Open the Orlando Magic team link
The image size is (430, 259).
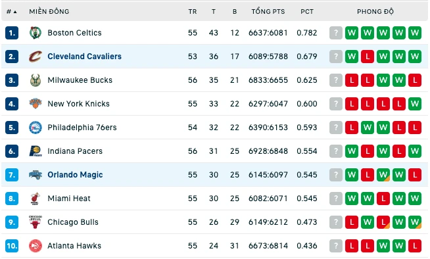(75, 175)
